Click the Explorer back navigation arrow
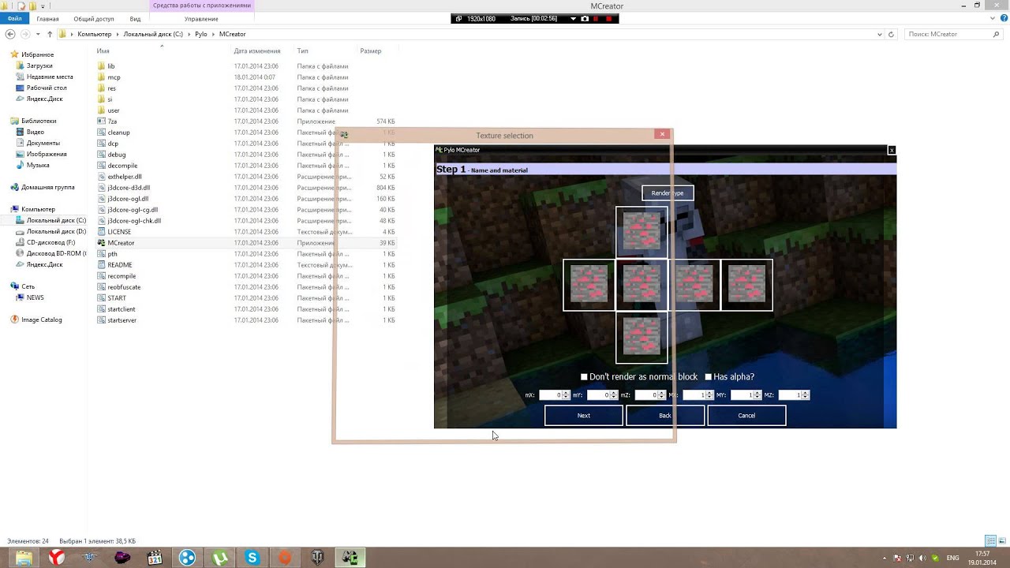1010x568 pixels. click(x=10, y=34)
